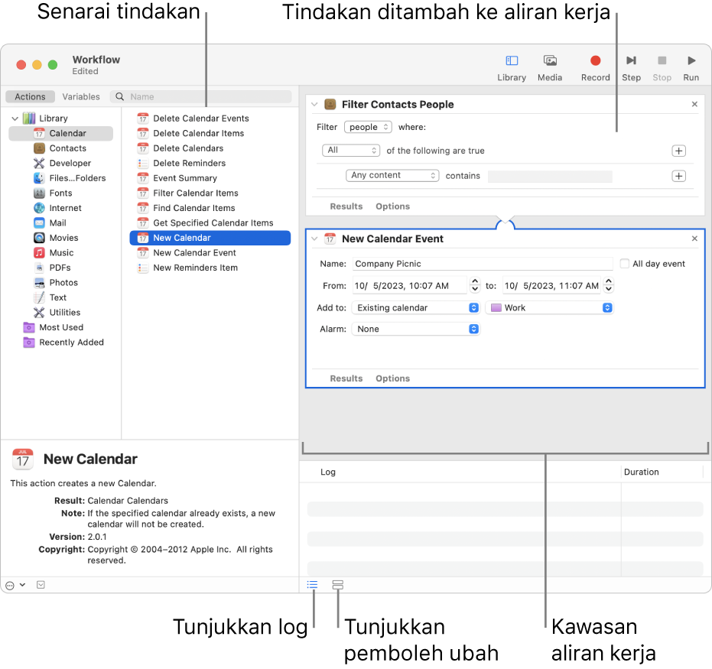The height and width of the screenshot is (669, 712).
Task: Collapse the Library tree
Action: pyautogui.click(x=15, y=119)
